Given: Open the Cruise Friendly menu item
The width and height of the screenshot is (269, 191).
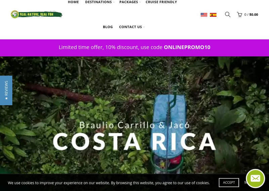Looking at the screenshot, I should [x=161, y=2].
